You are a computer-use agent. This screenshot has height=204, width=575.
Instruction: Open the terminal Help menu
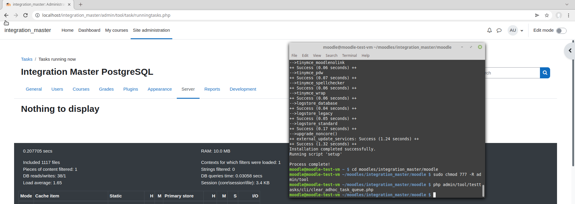pos(366,55)
